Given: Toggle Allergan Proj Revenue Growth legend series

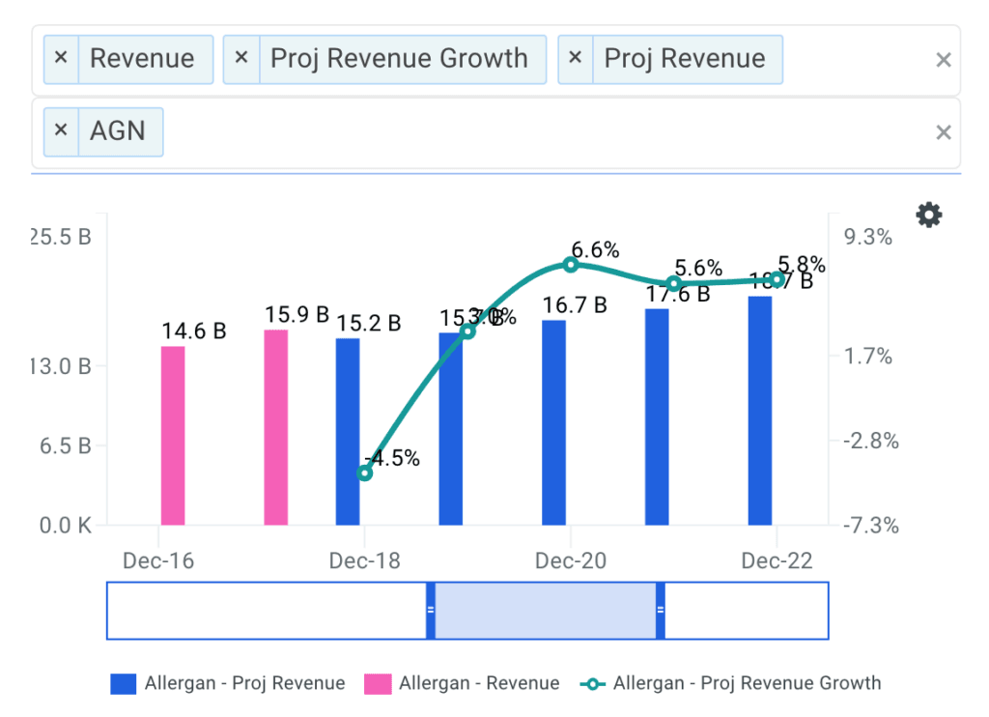Looking at the screenshot, I should 732,684.
